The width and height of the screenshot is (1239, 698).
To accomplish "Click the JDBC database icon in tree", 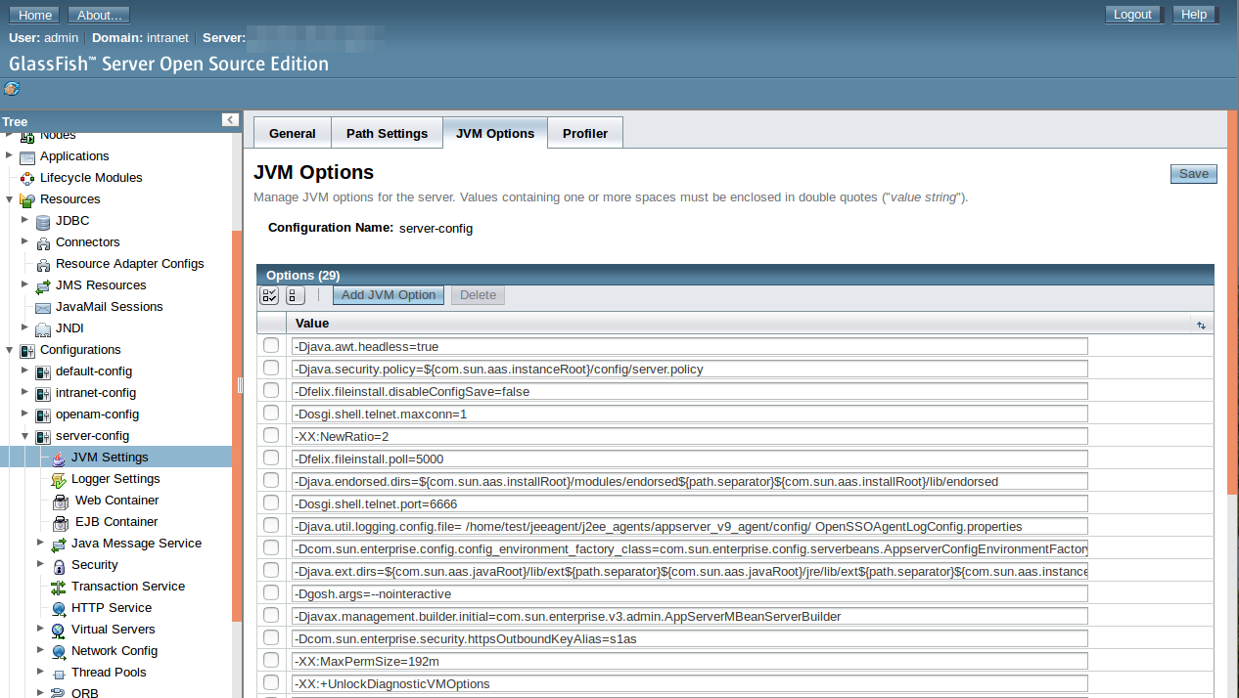I will [x=43, y=221].
